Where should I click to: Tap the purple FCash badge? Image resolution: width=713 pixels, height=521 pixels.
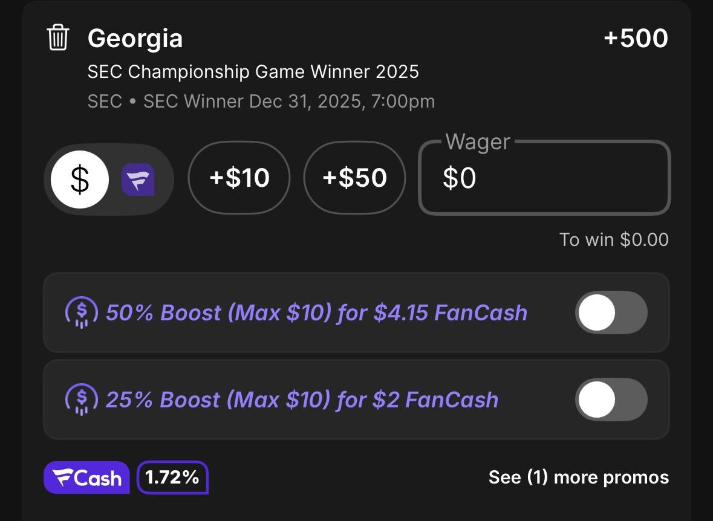[86, 477]
